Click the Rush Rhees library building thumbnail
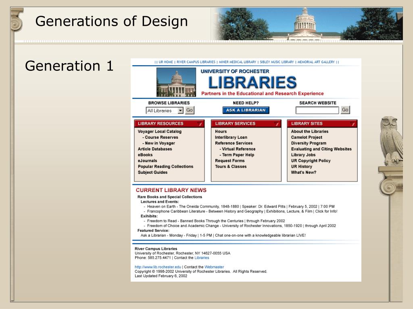The image size is (413, 309). pos(176,82)
